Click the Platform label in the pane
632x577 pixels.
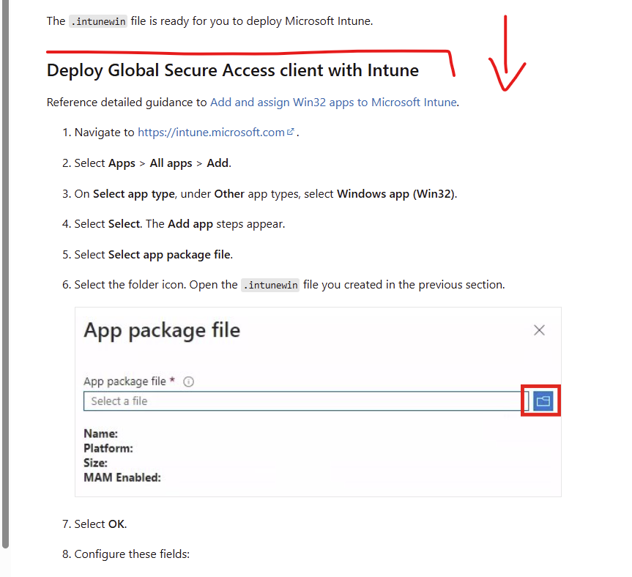click(108, 448)
